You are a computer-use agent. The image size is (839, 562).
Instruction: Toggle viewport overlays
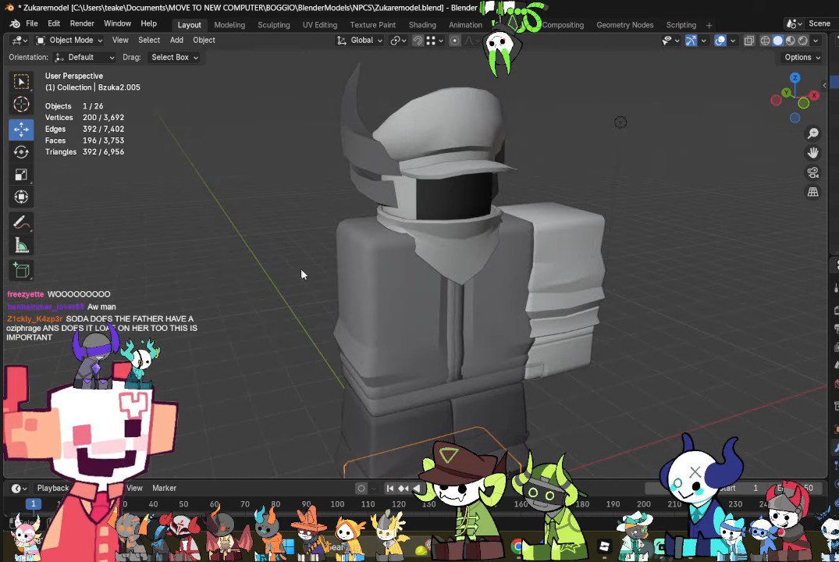click(720, 41)
